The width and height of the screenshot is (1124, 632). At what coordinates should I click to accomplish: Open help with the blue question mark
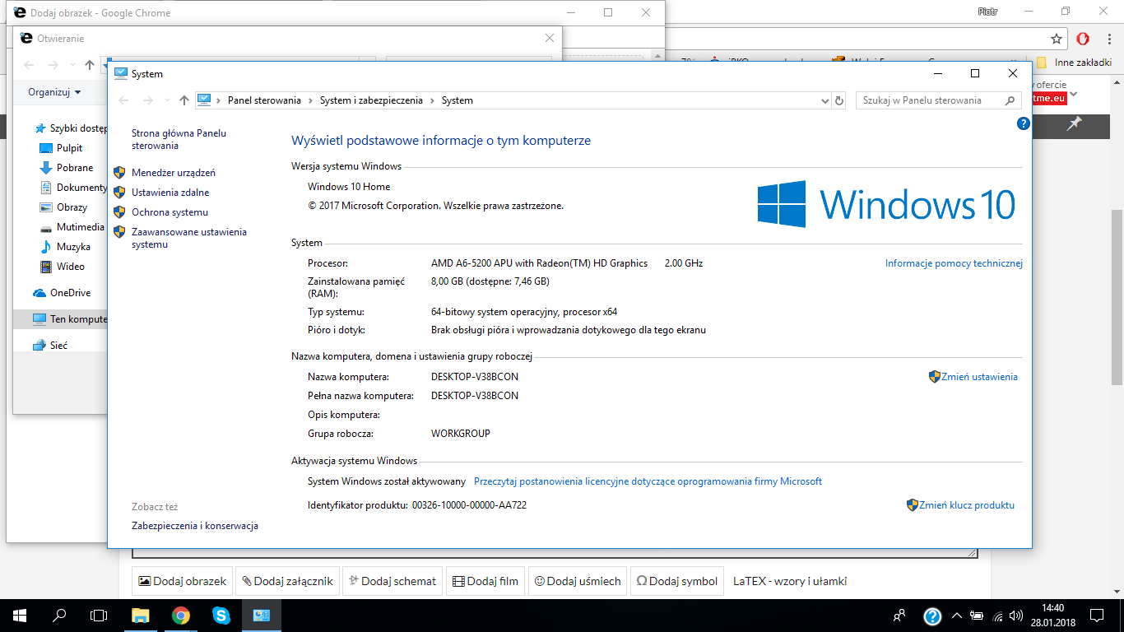click(x=1024, y=123)
